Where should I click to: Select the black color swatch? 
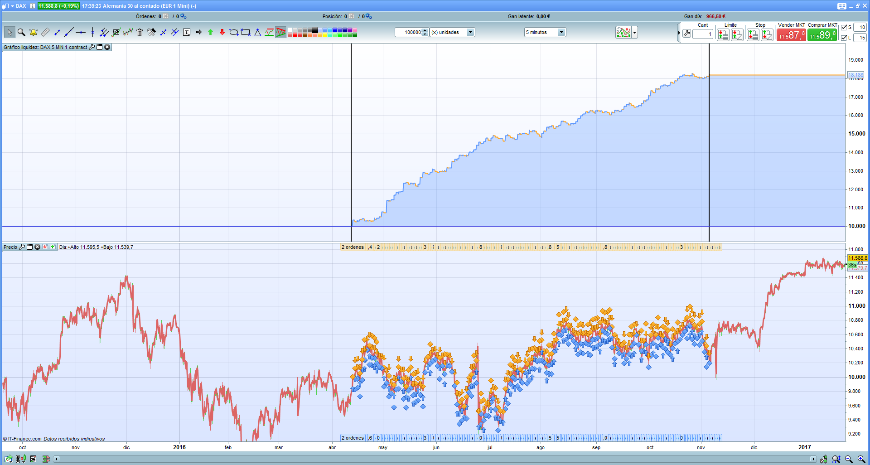point(315,30)
